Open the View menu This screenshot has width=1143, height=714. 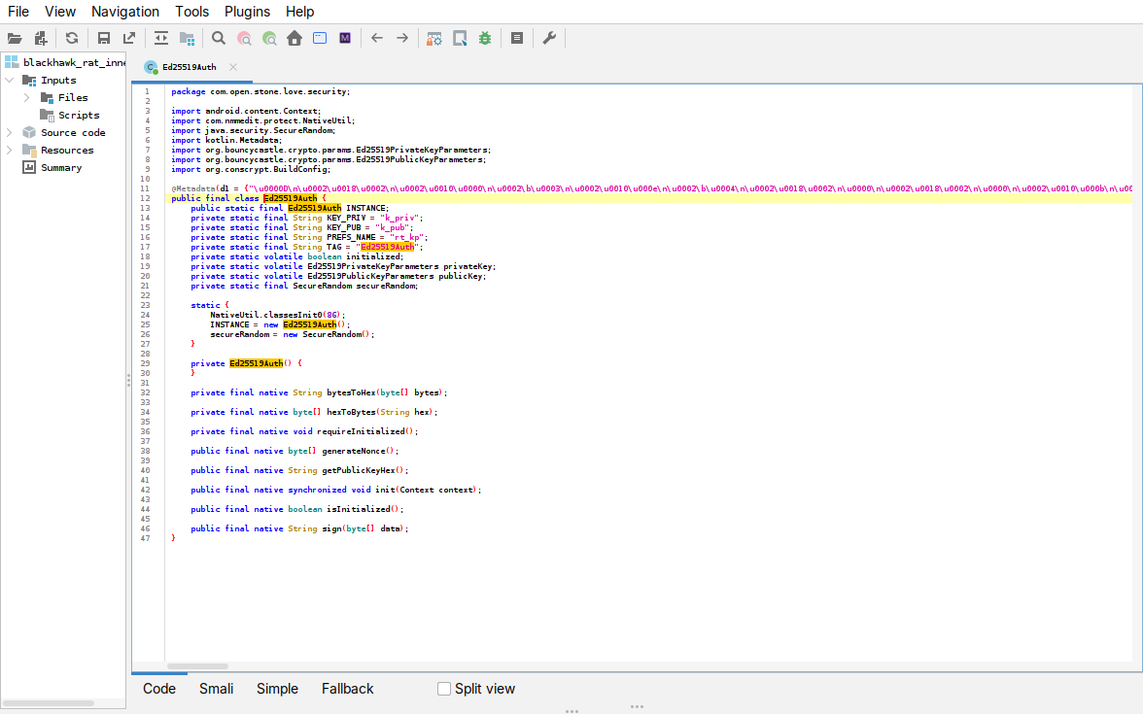coord(60,12)
